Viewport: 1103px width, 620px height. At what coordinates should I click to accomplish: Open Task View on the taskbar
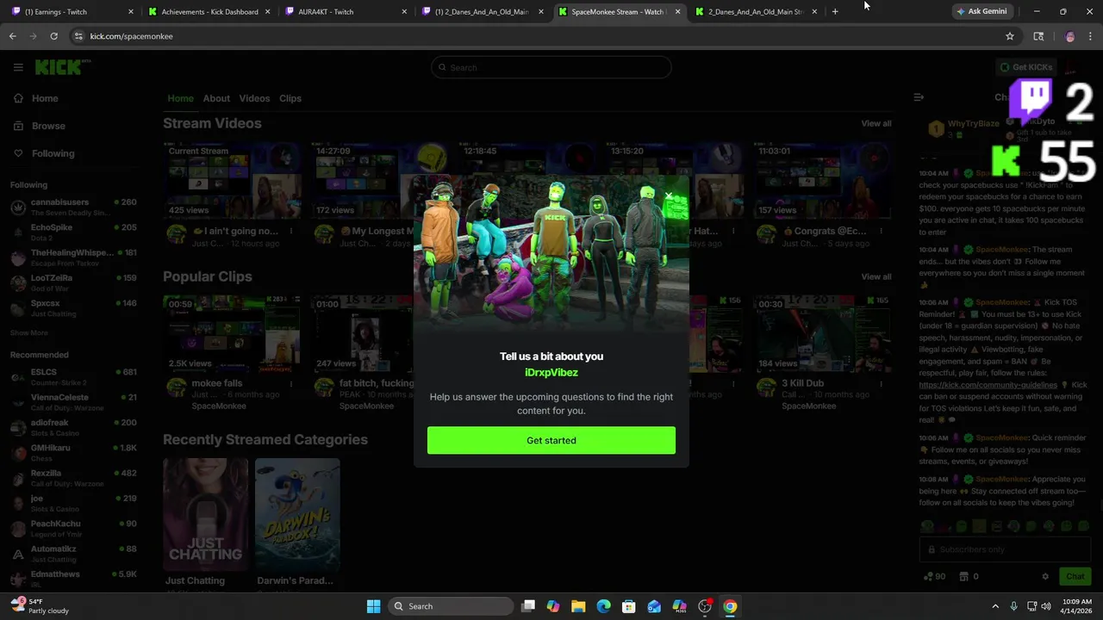coord(528,606)
